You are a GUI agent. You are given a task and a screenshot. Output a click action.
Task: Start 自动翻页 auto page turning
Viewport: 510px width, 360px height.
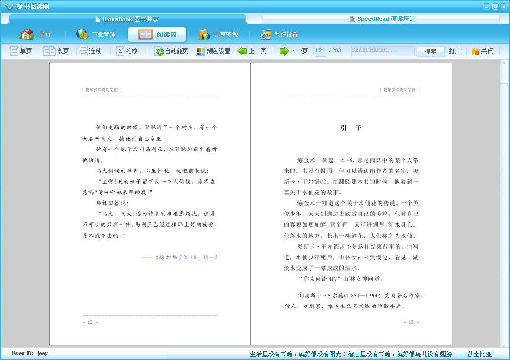171,51
